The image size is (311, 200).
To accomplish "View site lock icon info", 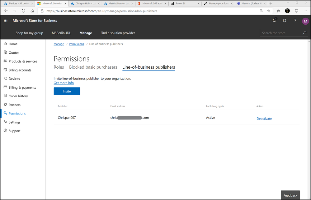I will 42,11.
